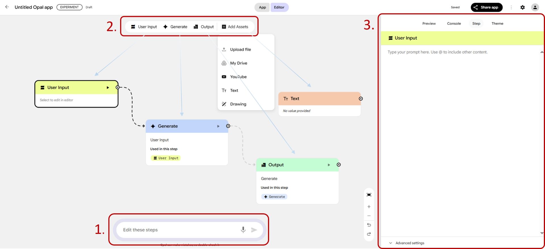This screenshot has width=545, height=249.
Task: Select Upload file from assets menu
Action: (x=240, y=49)
